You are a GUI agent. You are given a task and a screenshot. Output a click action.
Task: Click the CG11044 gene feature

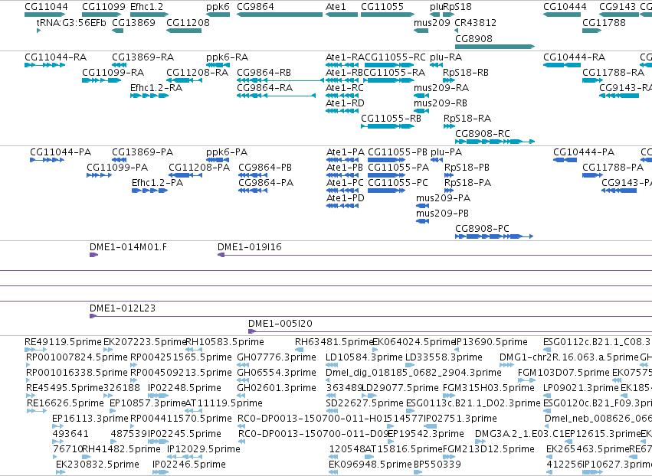pos(45,15)
